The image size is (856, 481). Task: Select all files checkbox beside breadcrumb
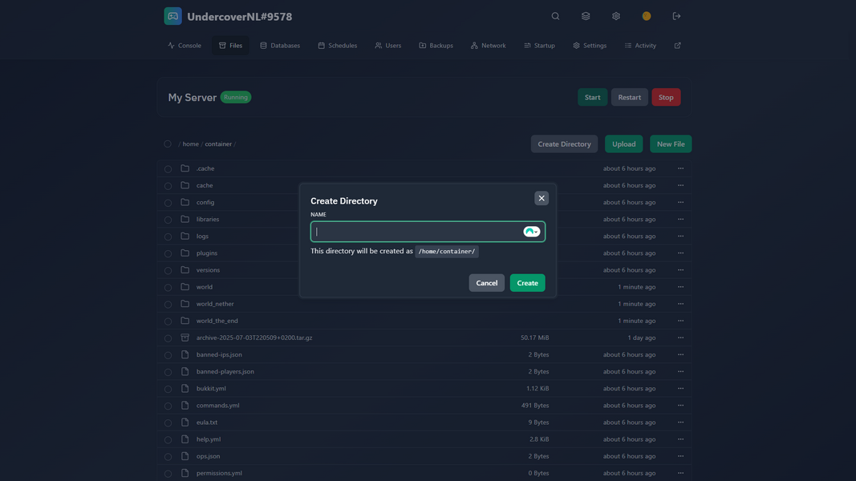point(168,144)
